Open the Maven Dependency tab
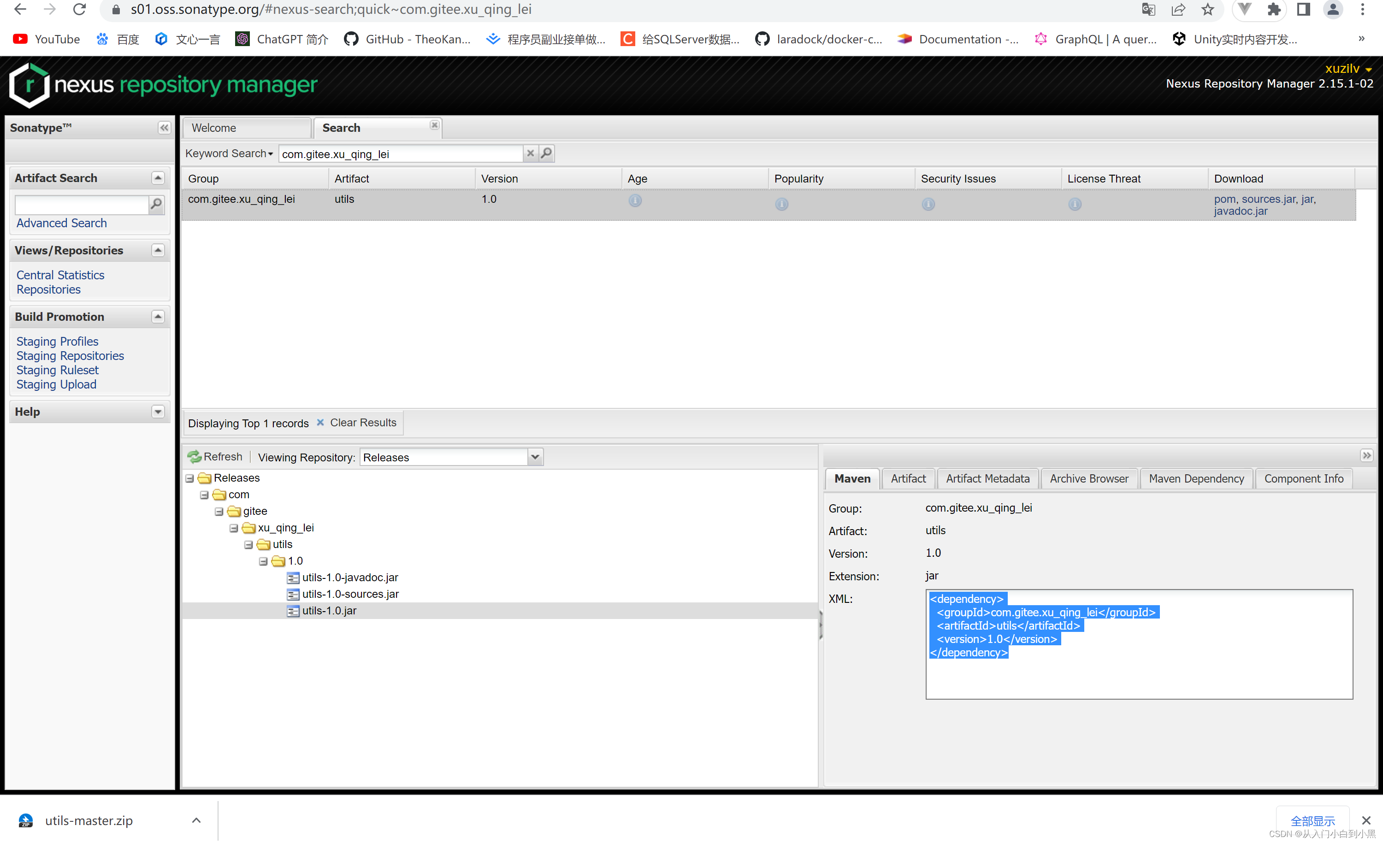 tap(1196, 479)
